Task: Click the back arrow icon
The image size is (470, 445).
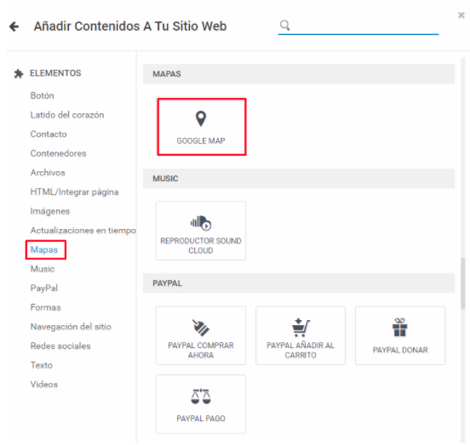Action: pyautogui.click(x=14, y=26)
